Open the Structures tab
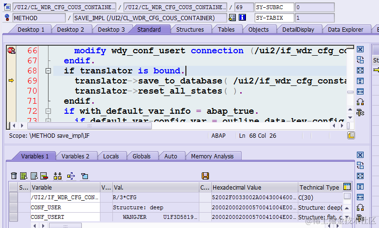 click(190, 29)
